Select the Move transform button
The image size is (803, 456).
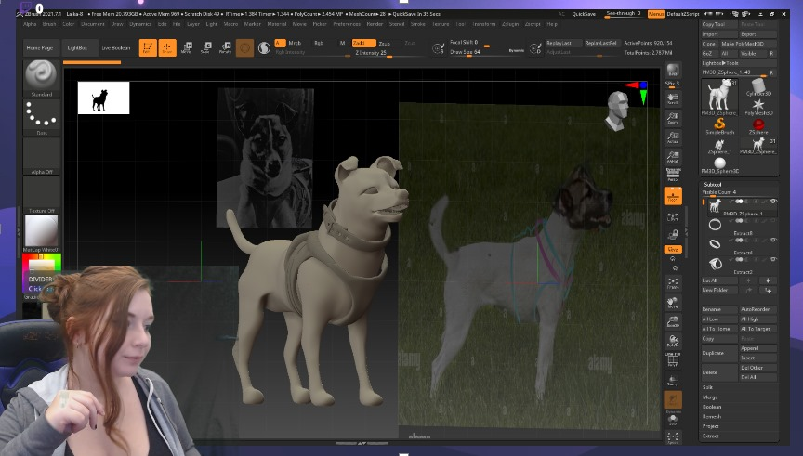(x=187, y=47)
